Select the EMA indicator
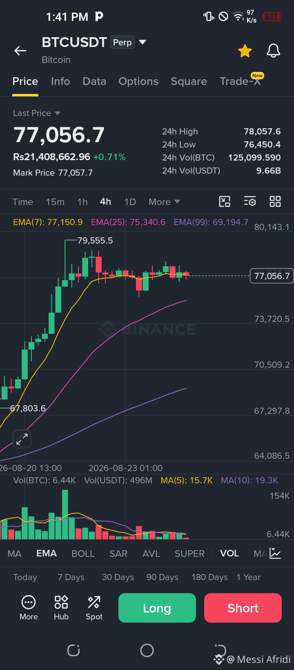The image size is (294, 670). pyautogui.click(x=47, y=554)
